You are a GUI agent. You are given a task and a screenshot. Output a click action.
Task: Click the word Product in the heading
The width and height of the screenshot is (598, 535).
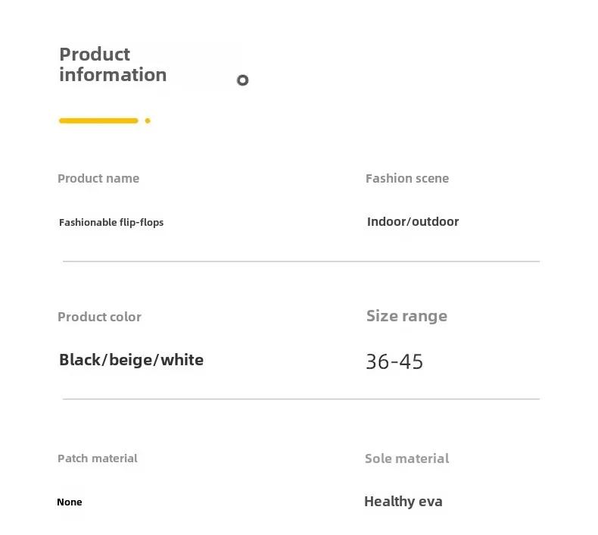coord(95,55)
